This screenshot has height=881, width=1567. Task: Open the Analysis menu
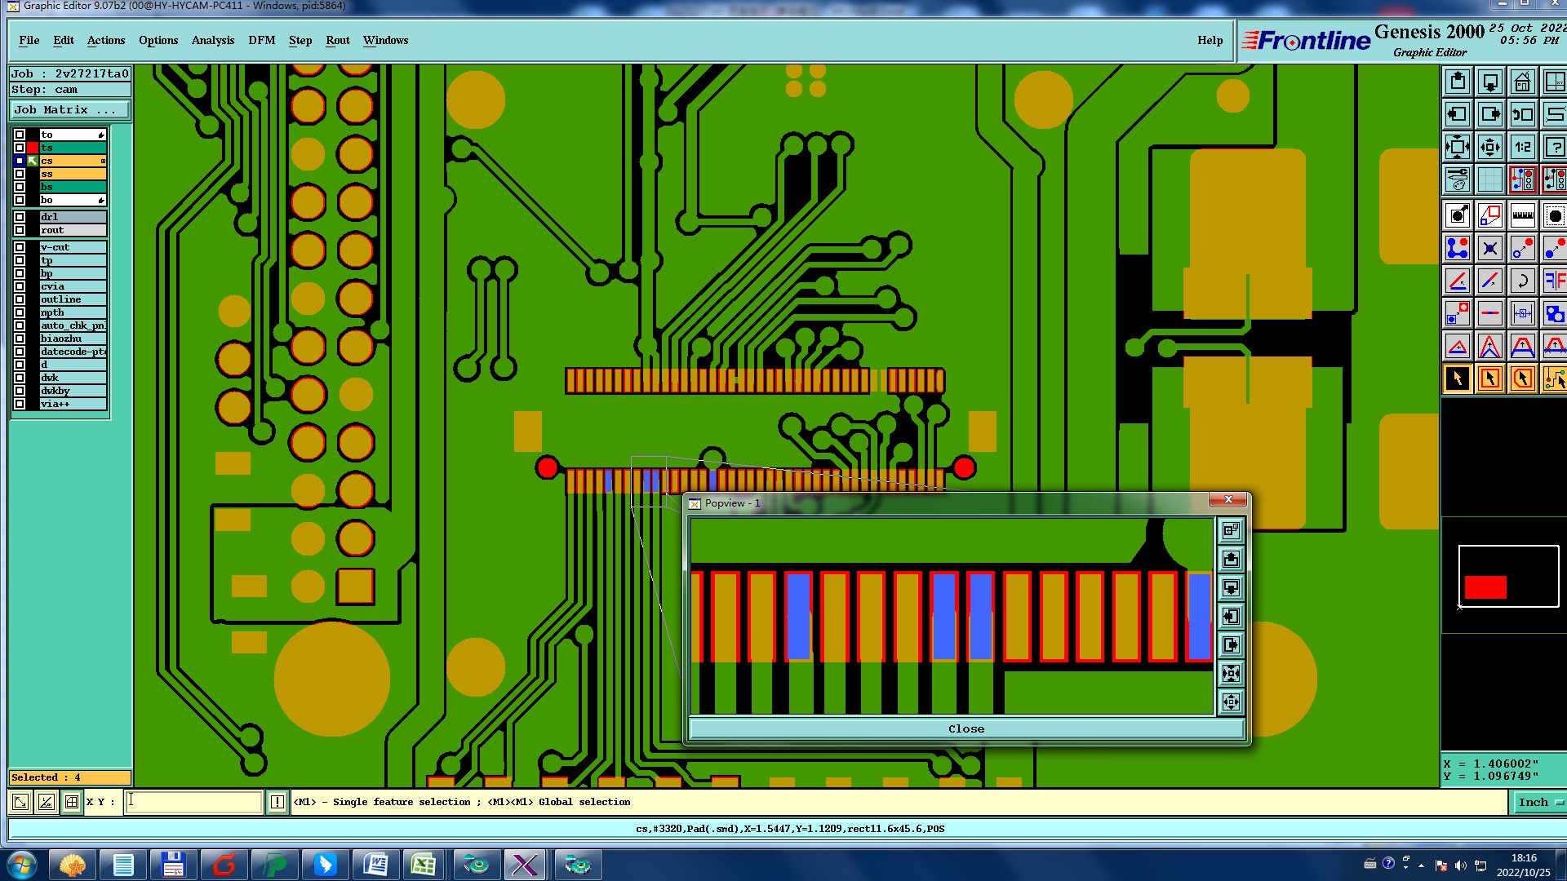212,40
